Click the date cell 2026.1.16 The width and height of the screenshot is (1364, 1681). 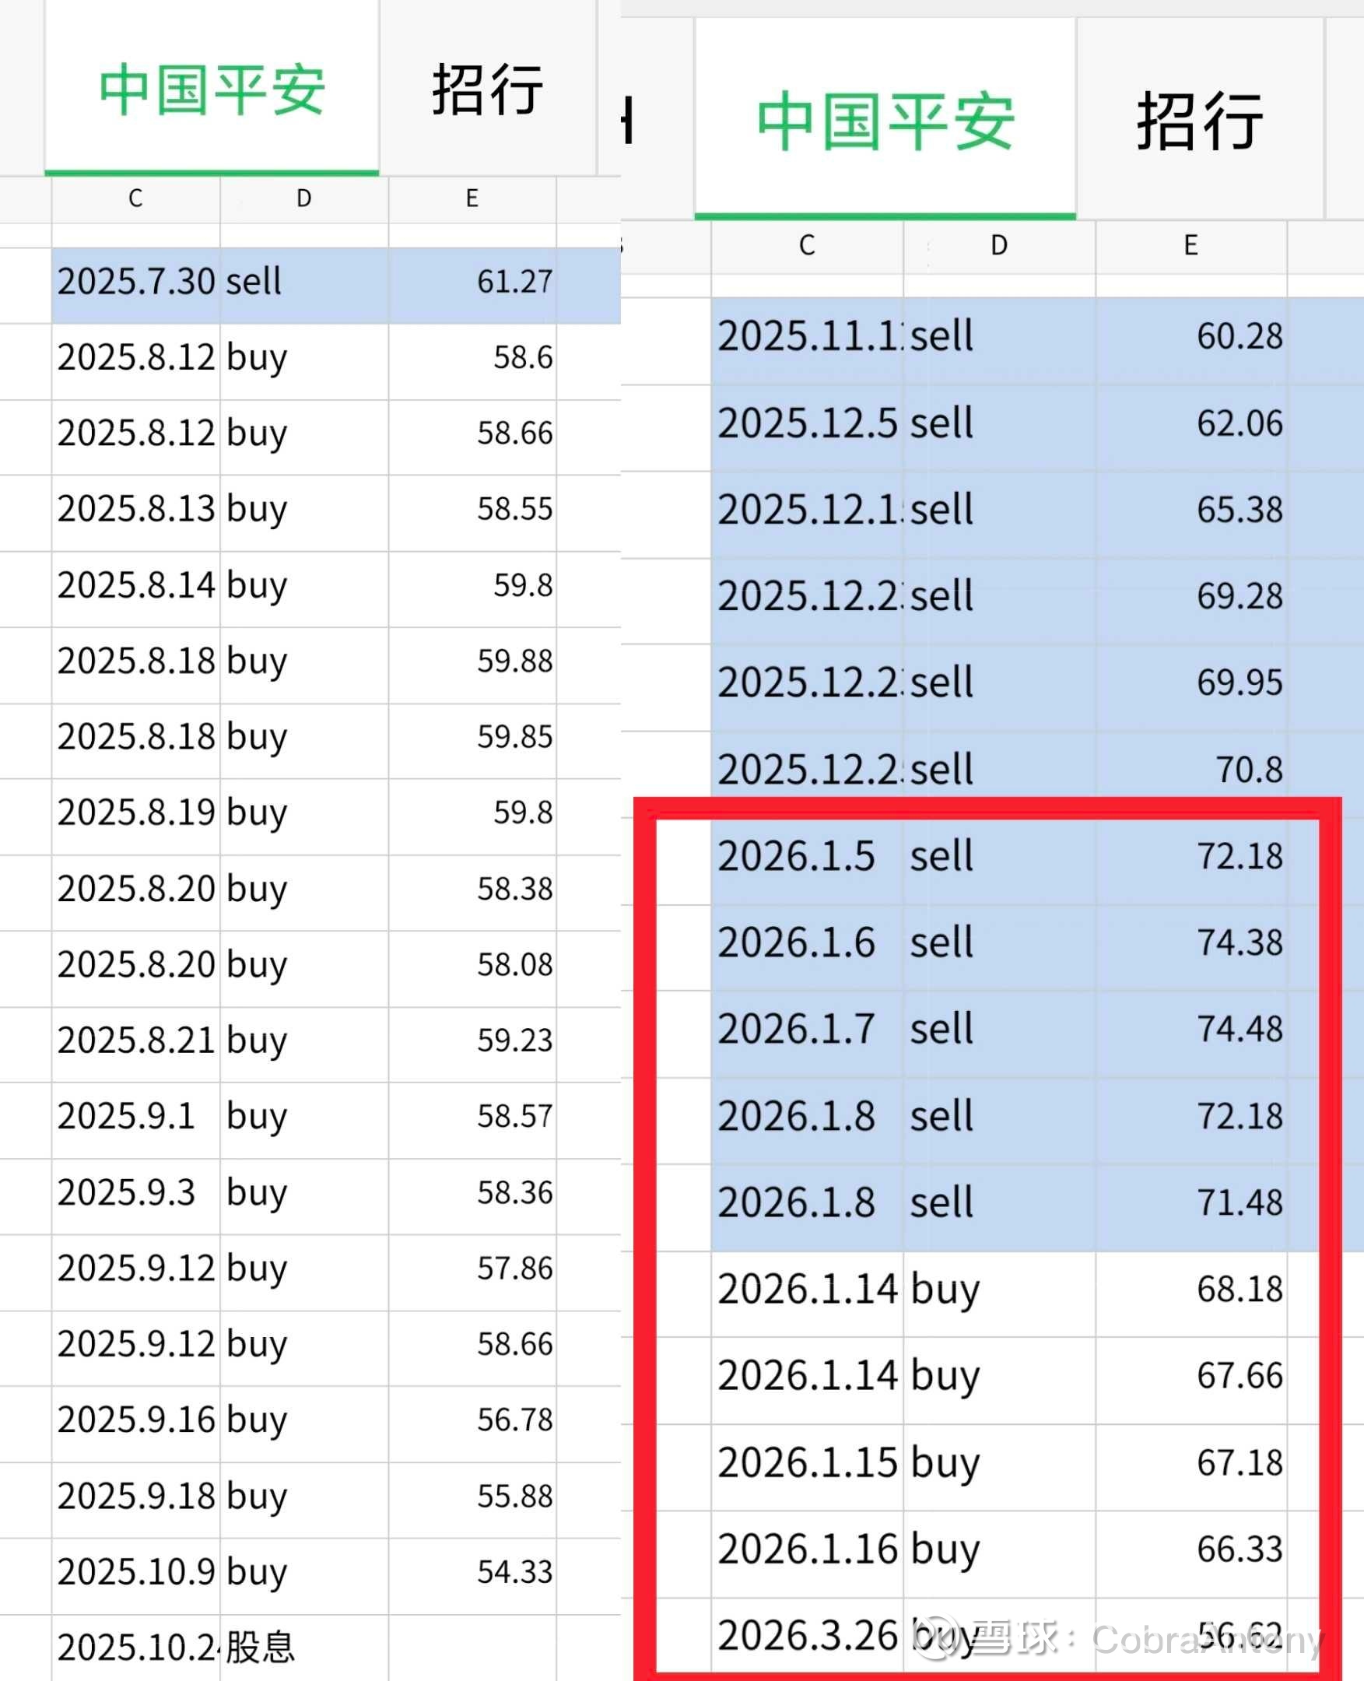[x=807, y=1553]
